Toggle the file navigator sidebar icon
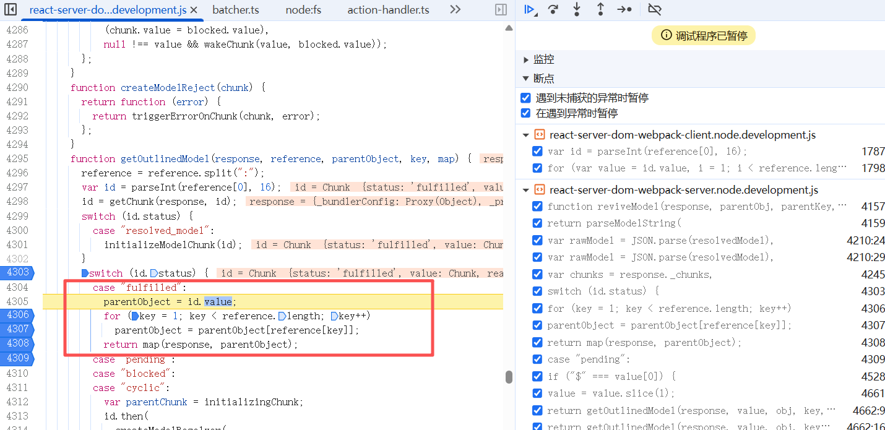 (11, 10)
